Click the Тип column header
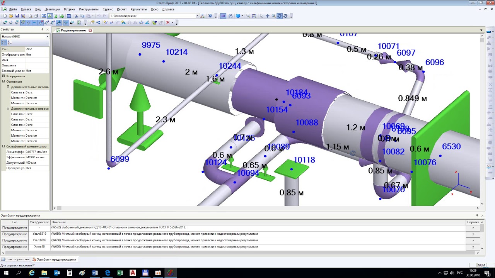 [x=15, y=222]
